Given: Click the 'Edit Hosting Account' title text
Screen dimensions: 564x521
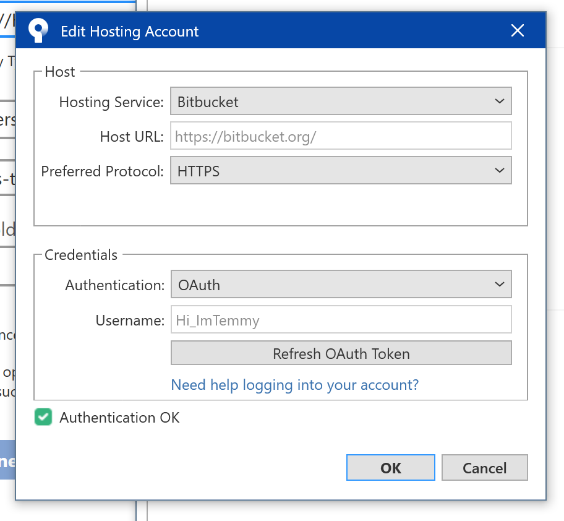Looking at the screenshot, I should click(x=129, y=32).
